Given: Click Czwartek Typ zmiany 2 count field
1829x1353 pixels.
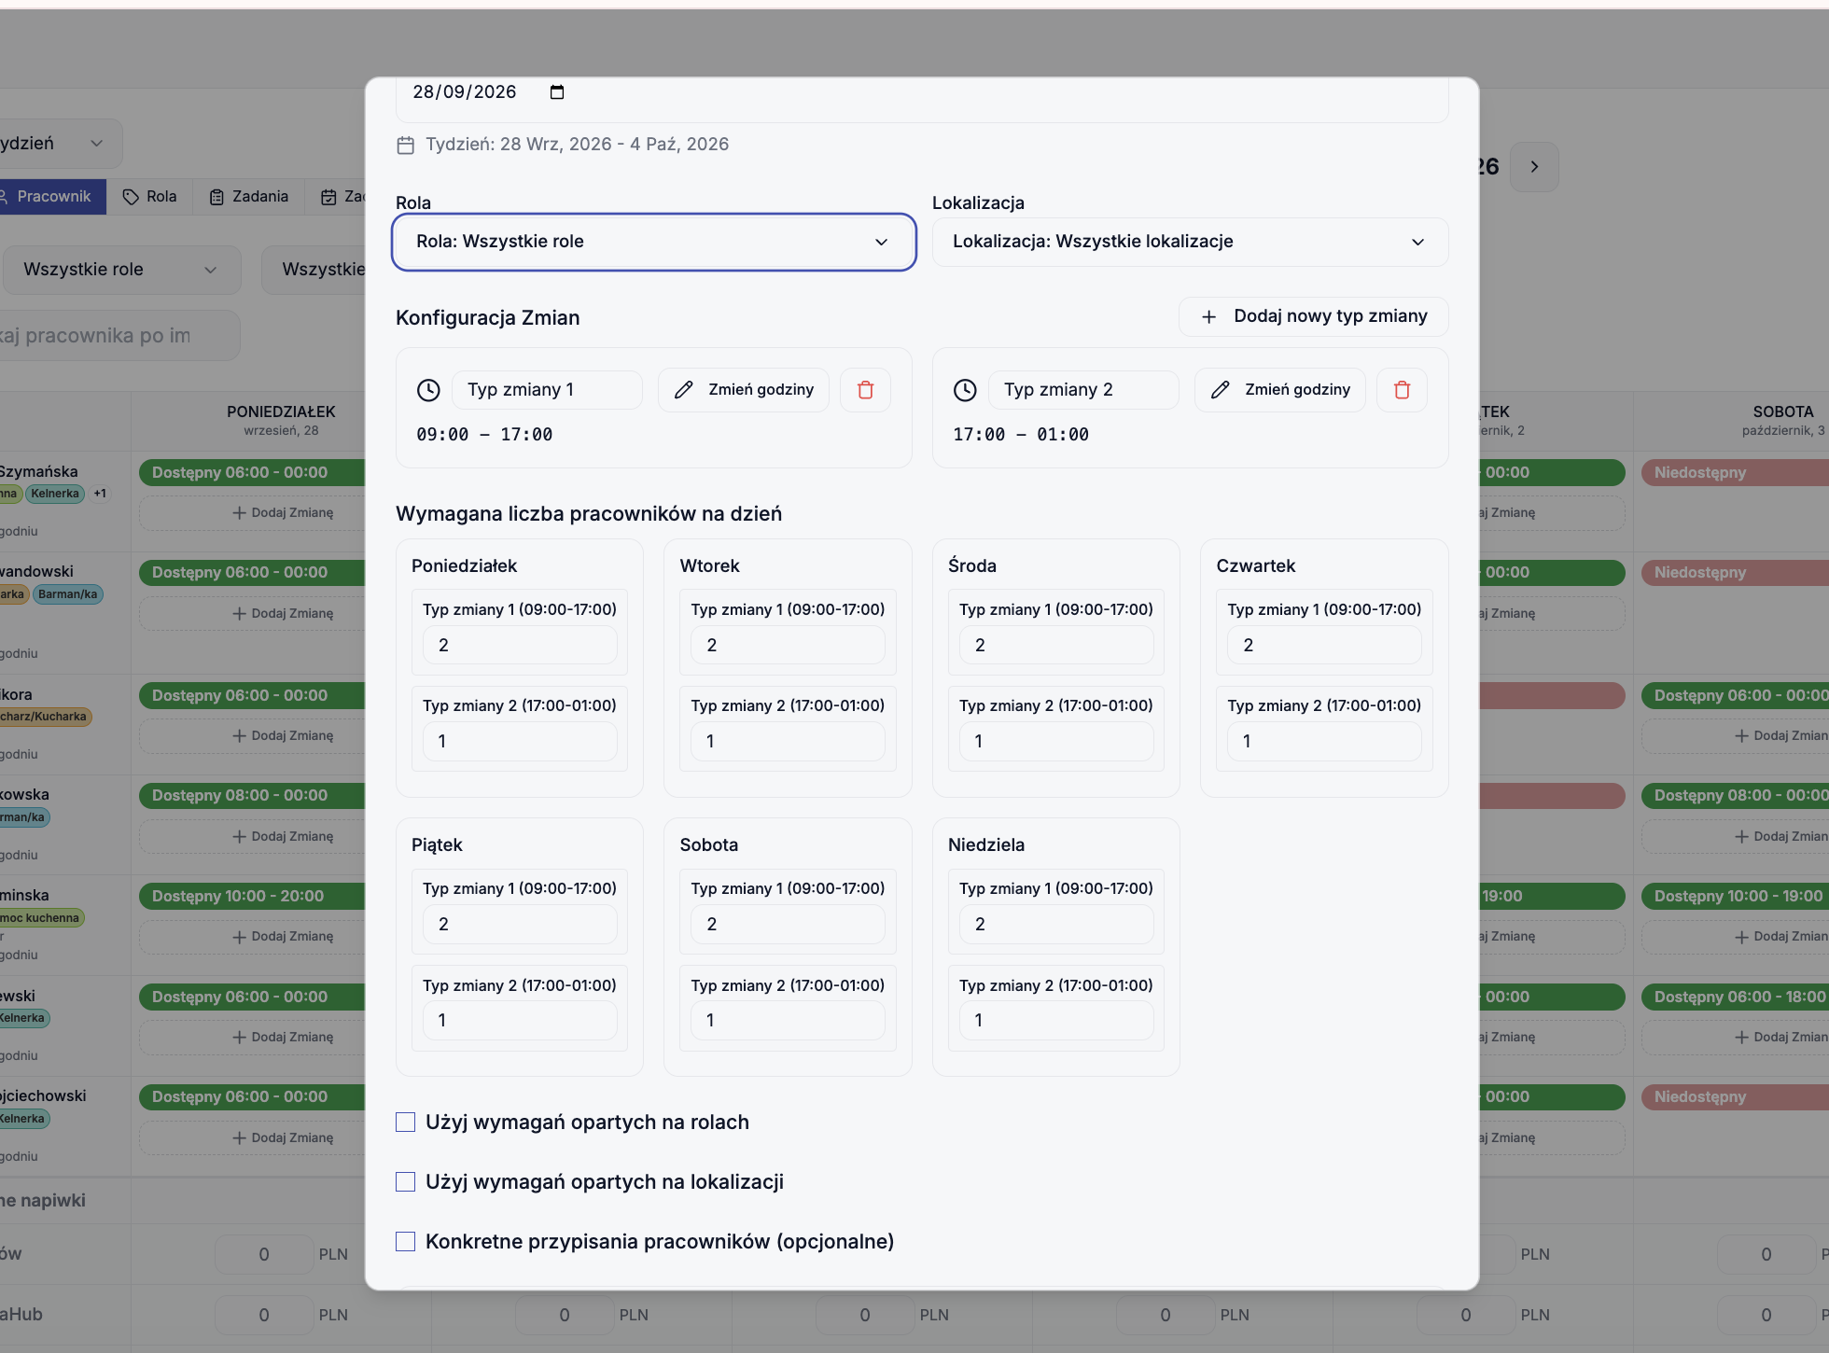Looking at the screenshot, I should 1324,742.
